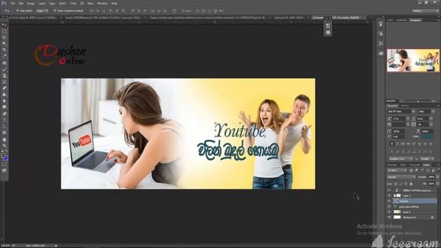441x248 pixels.
Task: Switch to the Paragraph panel tab
Action: click(x=415, y=165)
